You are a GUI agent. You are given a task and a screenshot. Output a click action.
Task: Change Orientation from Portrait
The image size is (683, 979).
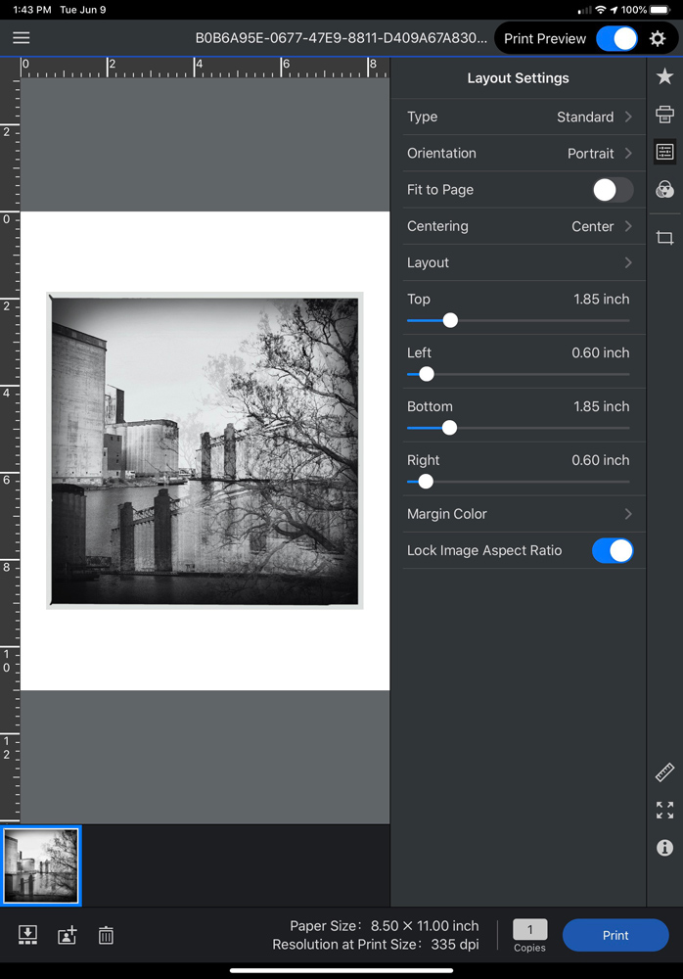click(519, 154)
